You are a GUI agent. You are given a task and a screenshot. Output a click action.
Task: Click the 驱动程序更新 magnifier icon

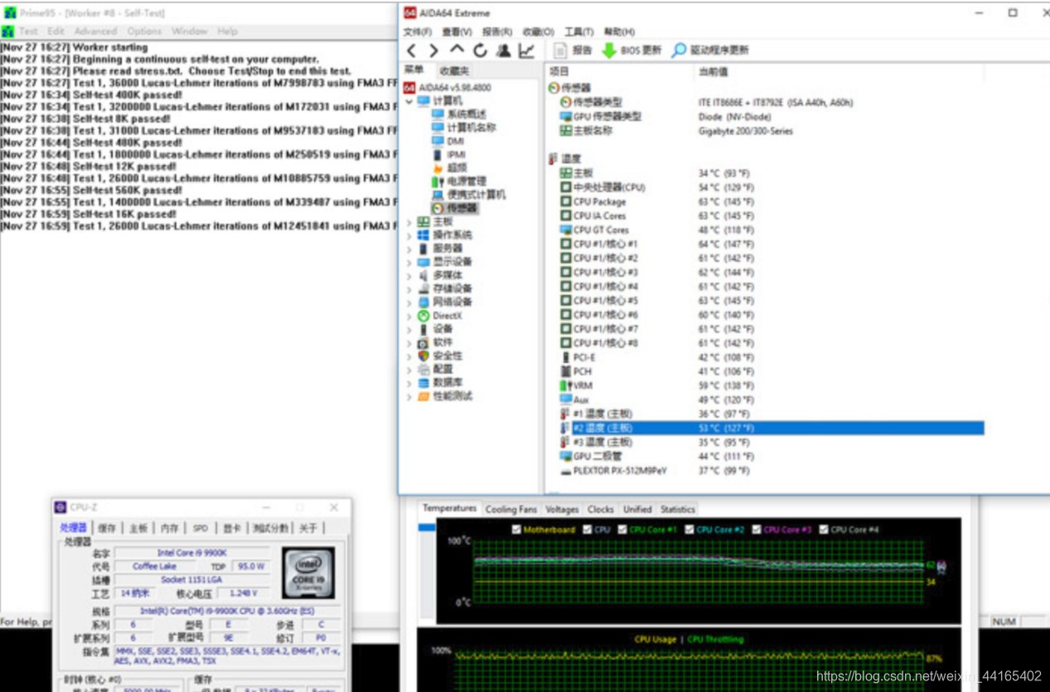[x=679, y=51]
